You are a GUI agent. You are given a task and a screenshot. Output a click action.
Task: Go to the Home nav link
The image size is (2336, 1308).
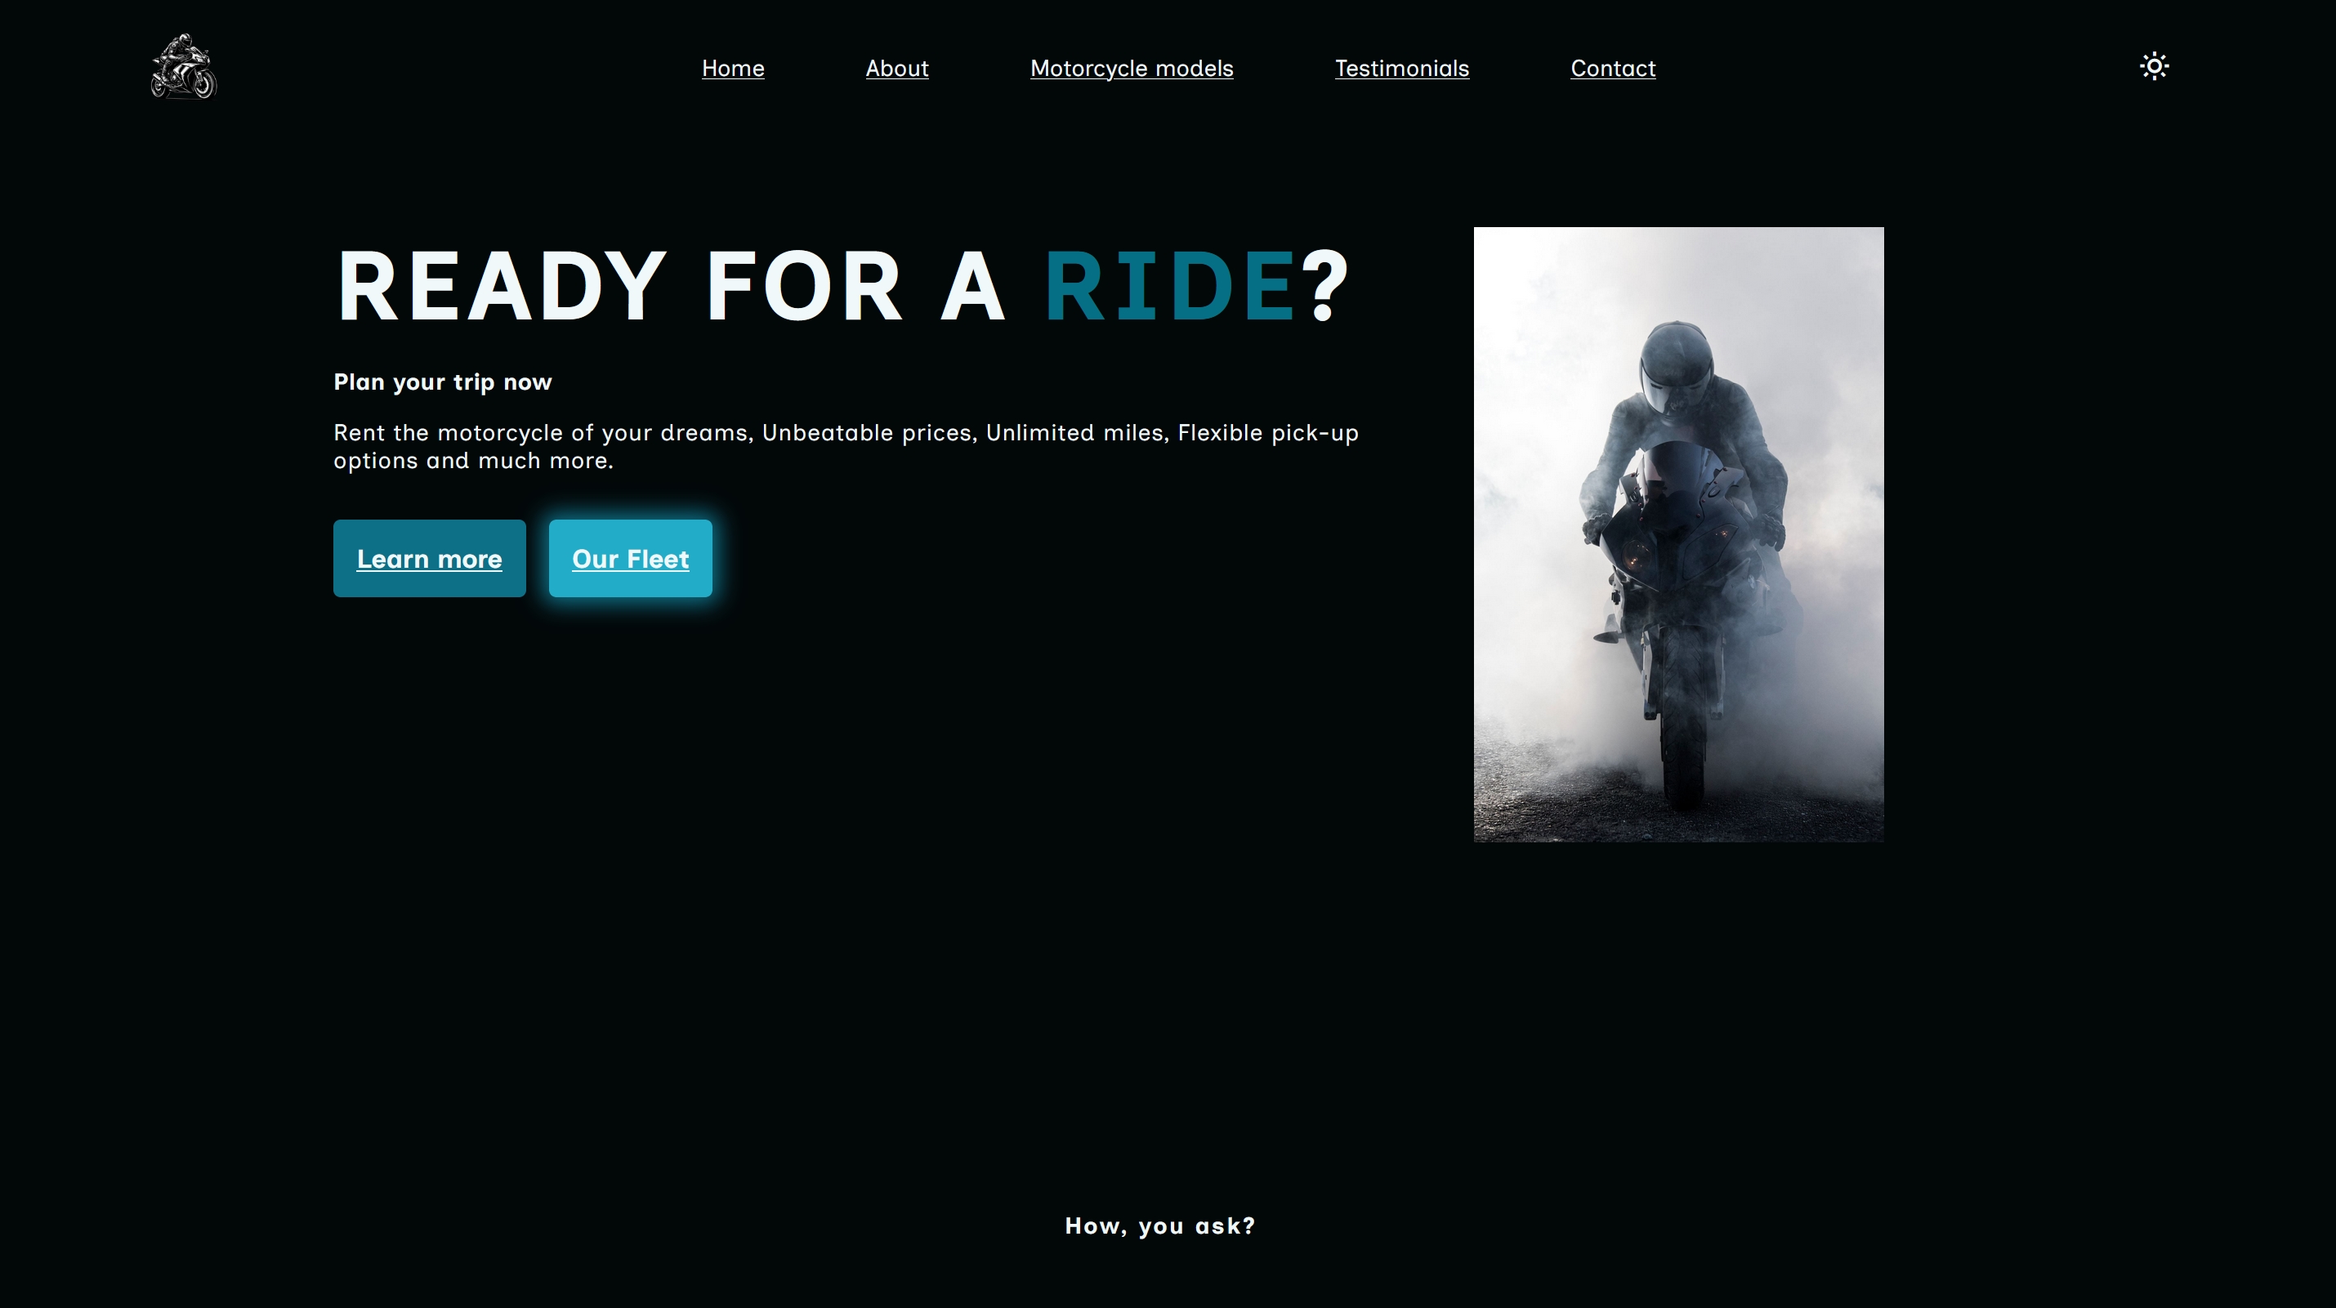pyautogui.click(x=733, y=68)
